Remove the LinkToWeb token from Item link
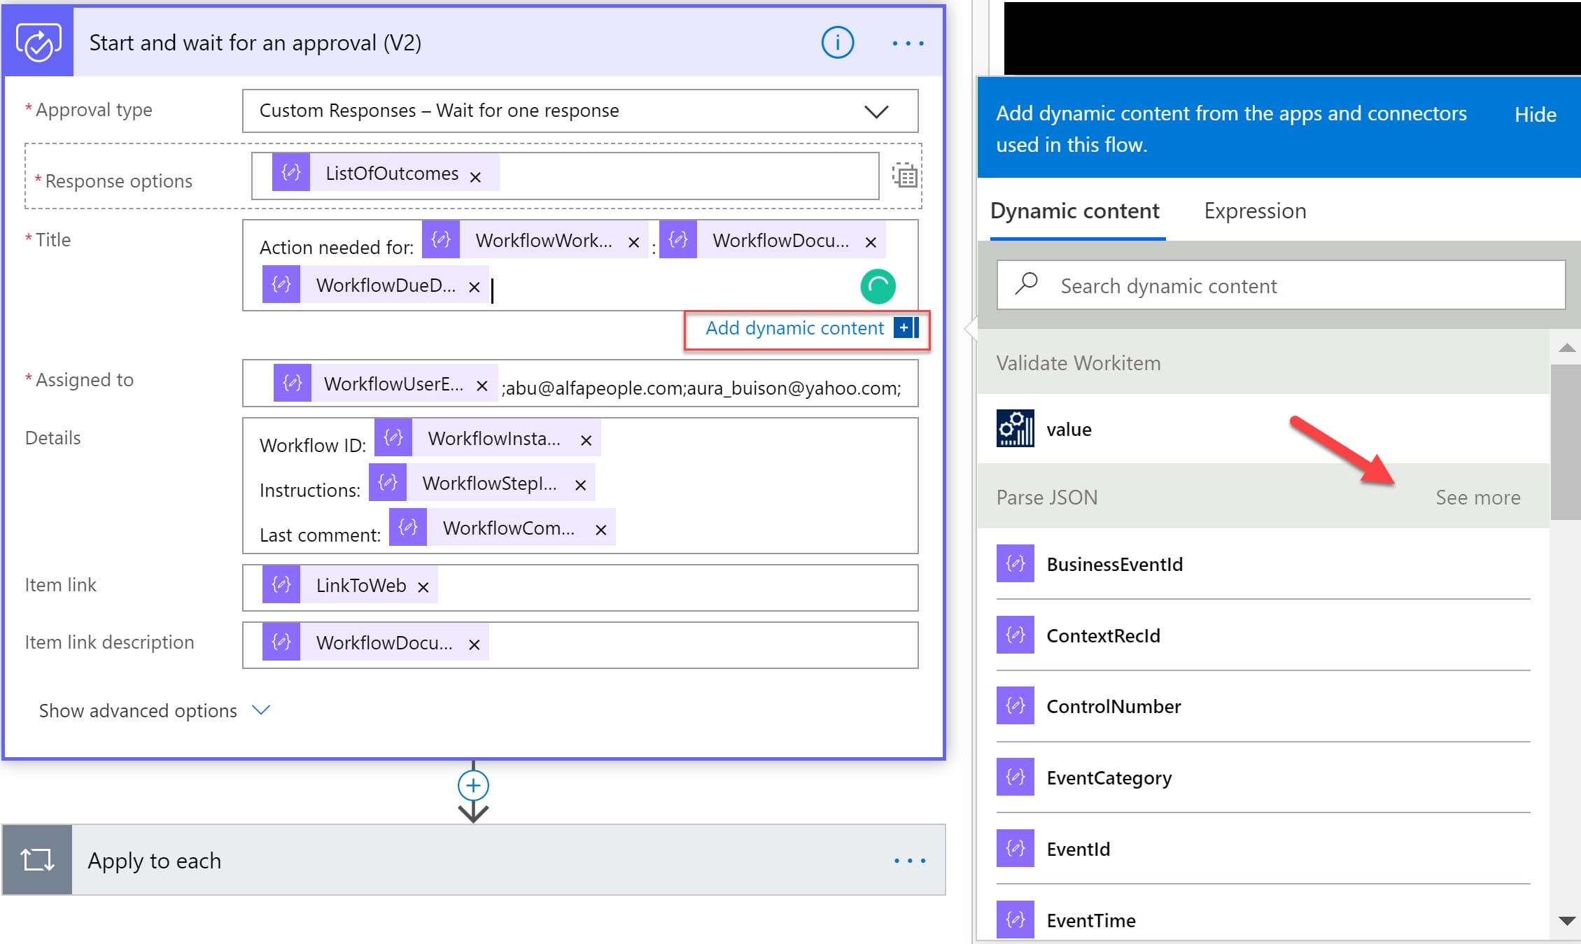Screen dimensions: 1581x944 423,587
